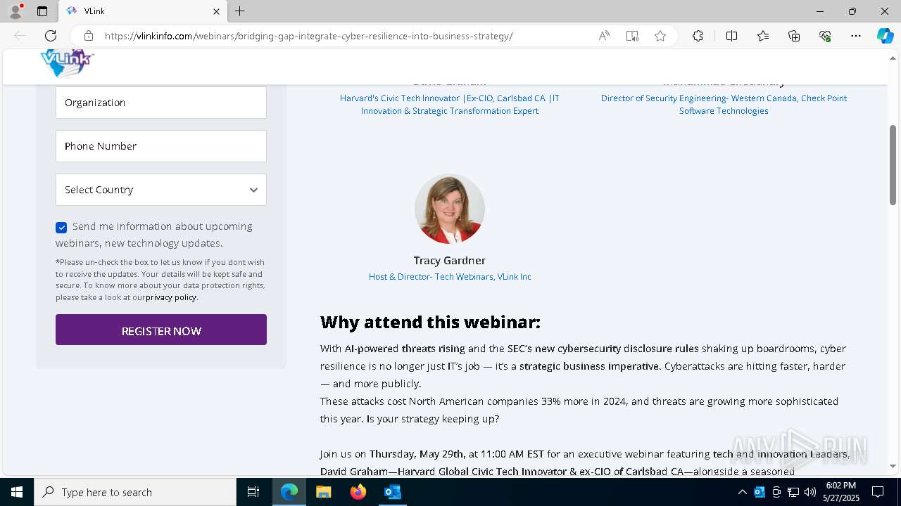Screen dimensions: 901x506
Task: Switch to Edge taskbar icon
Action: 289,492
